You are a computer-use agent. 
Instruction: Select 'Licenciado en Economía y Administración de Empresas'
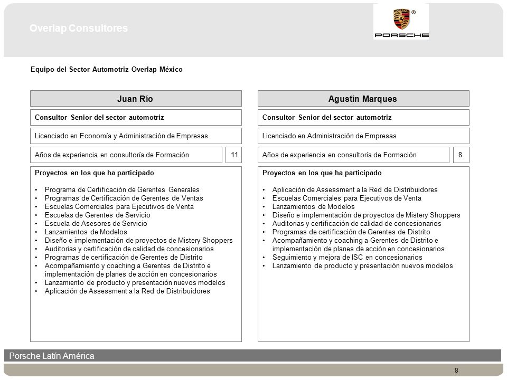[x=136, y=136]
